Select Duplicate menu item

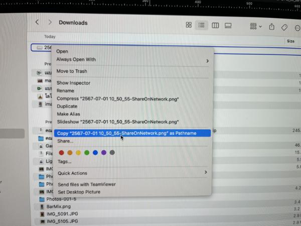(x=67, y=106)
